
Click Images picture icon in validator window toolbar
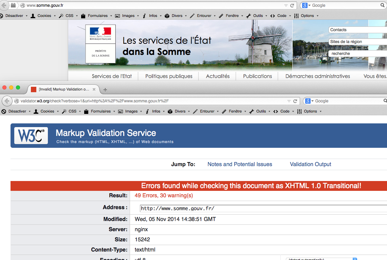coord(121,112)
